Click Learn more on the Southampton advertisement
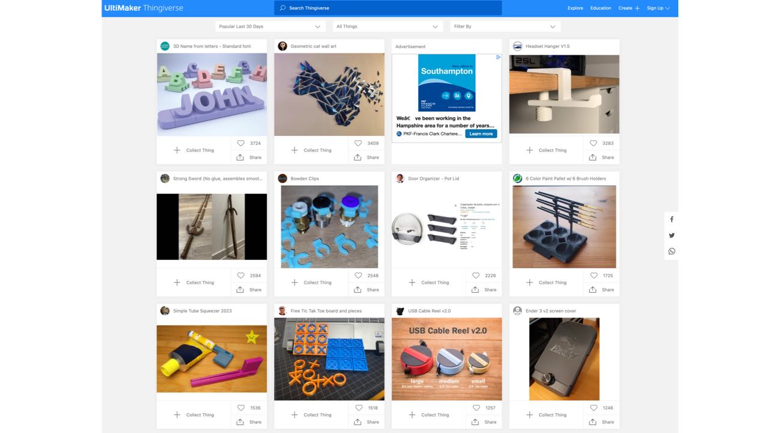 pyautogui.click(x=481, y=134)
